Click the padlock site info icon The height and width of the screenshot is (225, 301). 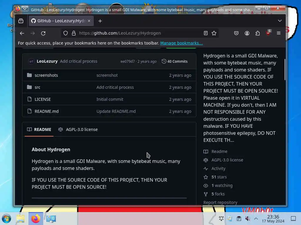tap(74, 33)
